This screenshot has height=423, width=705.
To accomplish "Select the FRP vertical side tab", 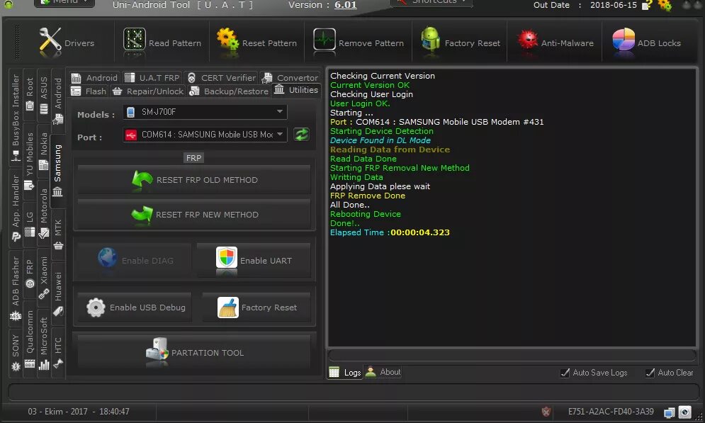I will (x=30, y=273).
